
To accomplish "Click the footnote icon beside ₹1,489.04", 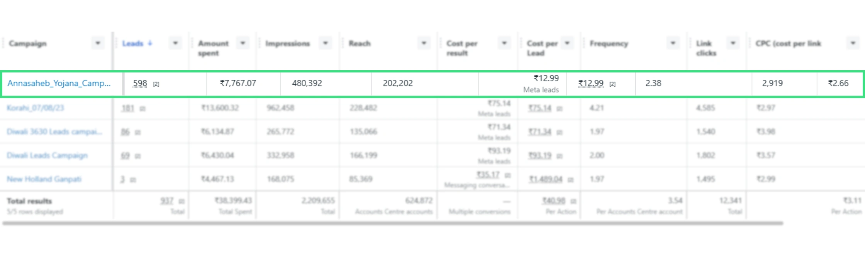I will point(570,180).
